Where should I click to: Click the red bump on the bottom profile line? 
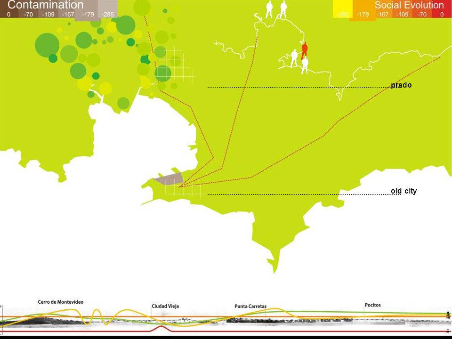[161, 329]
